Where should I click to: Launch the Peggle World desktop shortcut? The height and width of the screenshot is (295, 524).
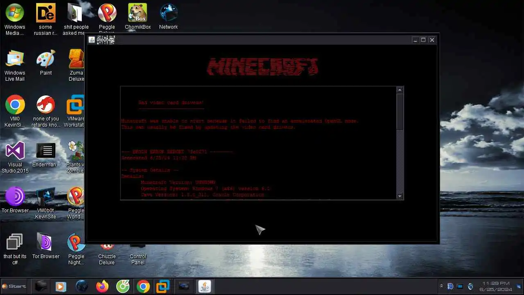pyautogui.click(x=76, y=203)
